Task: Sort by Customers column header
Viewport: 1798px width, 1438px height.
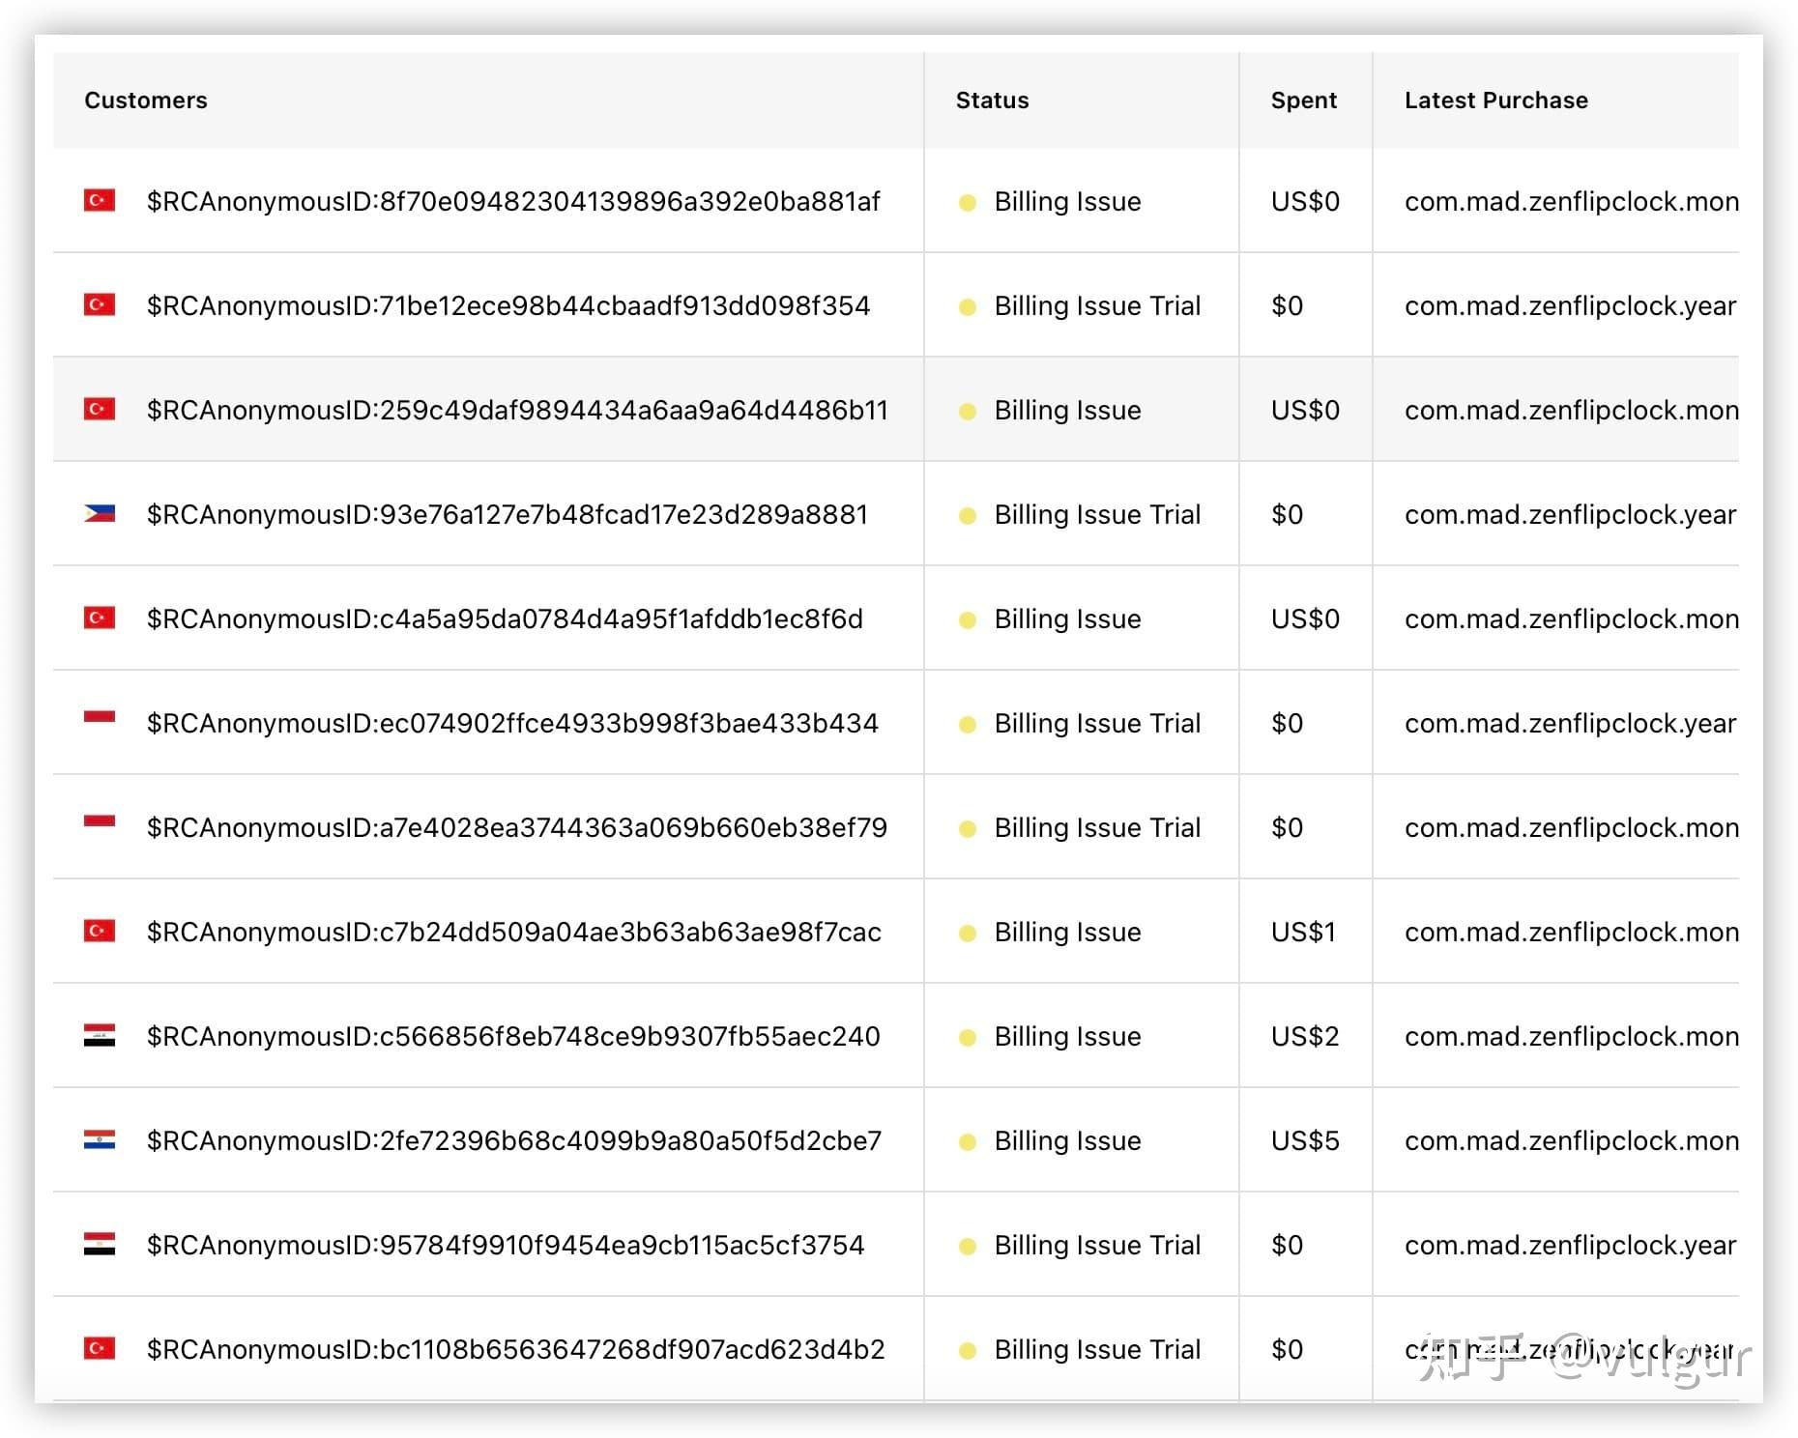Action: [146, 100]
